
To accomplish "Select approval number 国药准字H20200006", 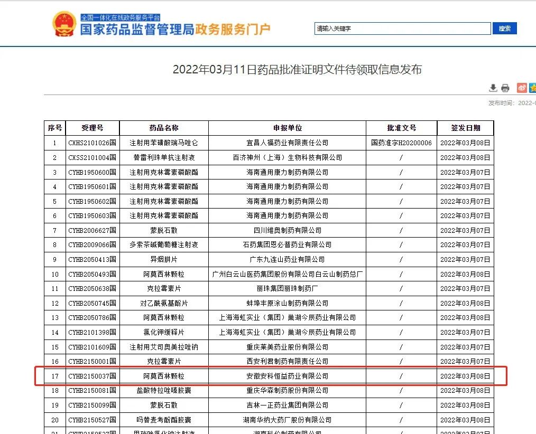I will (x=401, y=143).
